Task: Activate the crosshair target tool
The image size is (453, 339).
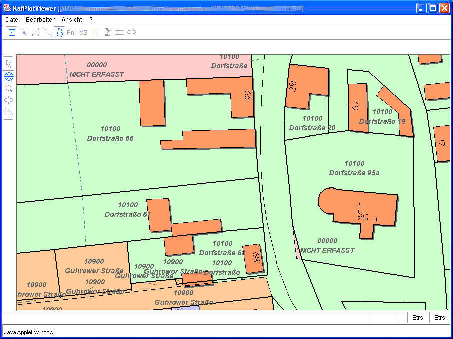Action: click(x=9, y=76)
